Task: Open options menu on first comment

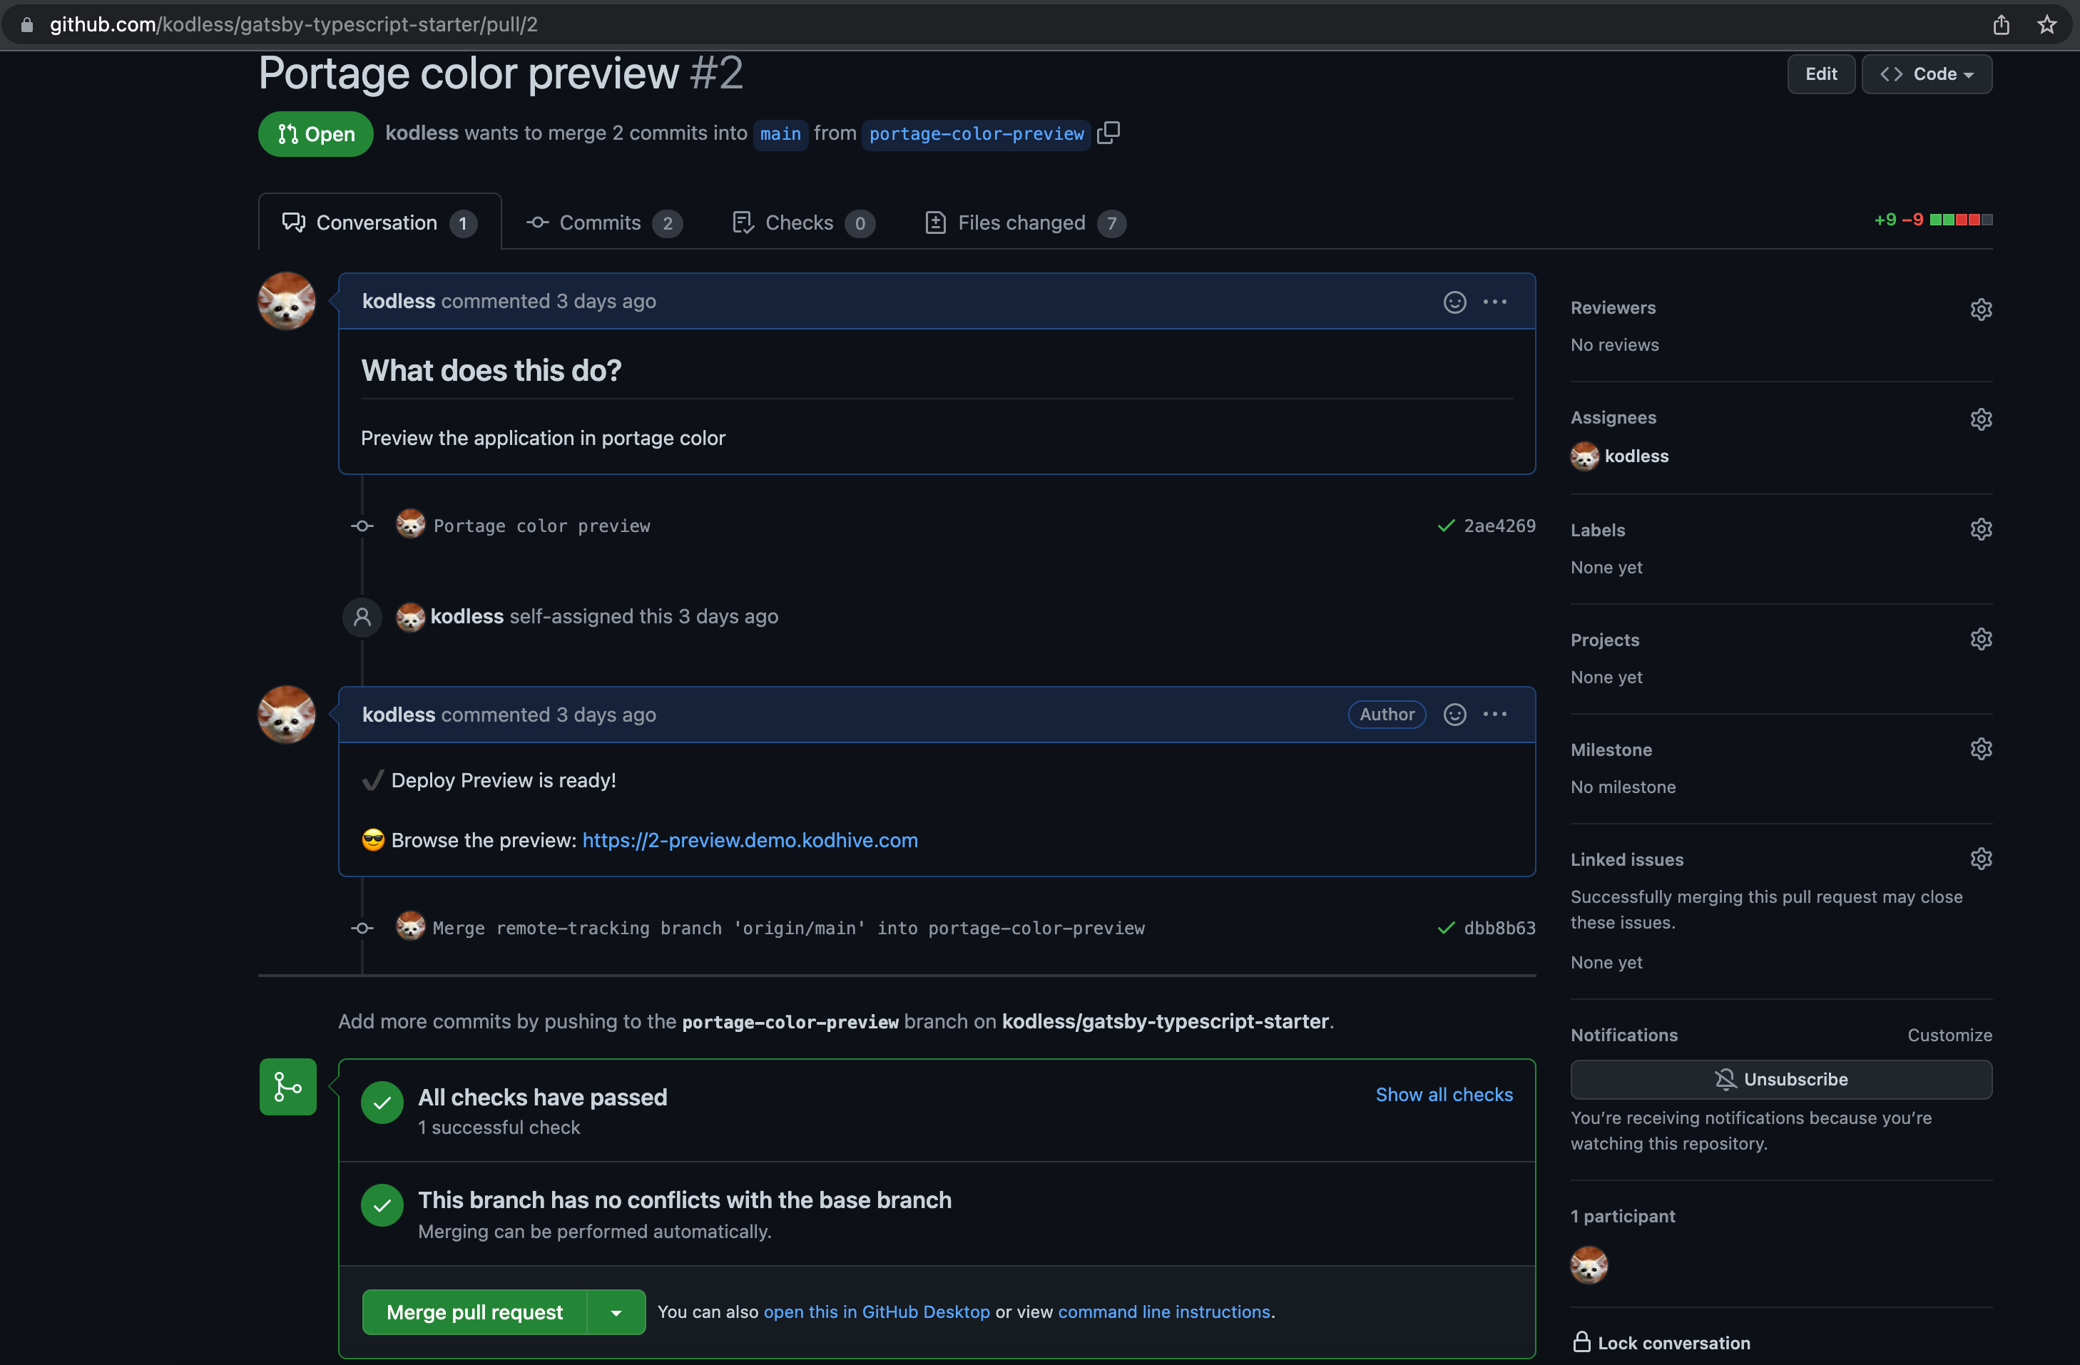Action: click(x=1494, y=302)
